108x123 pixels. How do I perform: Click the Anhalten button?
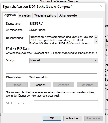[x=64, y=85]
